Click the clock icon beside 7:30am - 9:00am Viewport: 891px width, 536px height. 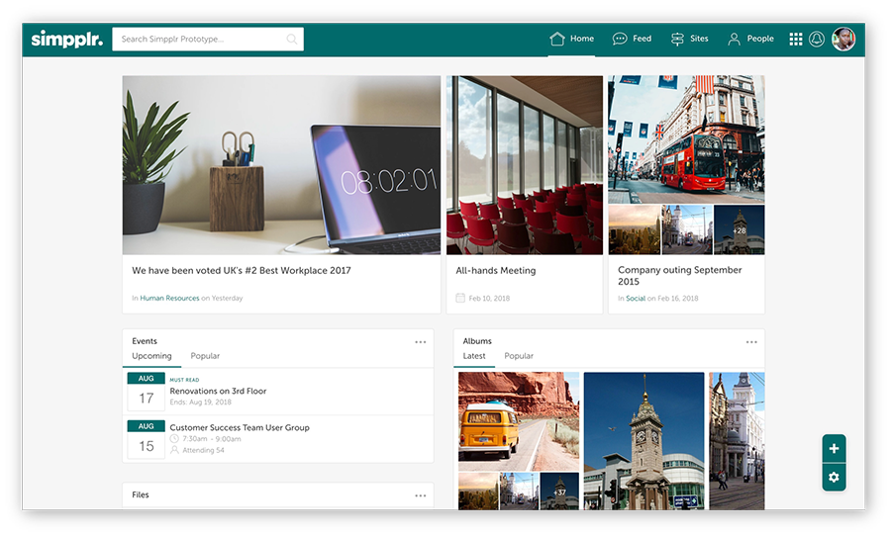point(174,439)
